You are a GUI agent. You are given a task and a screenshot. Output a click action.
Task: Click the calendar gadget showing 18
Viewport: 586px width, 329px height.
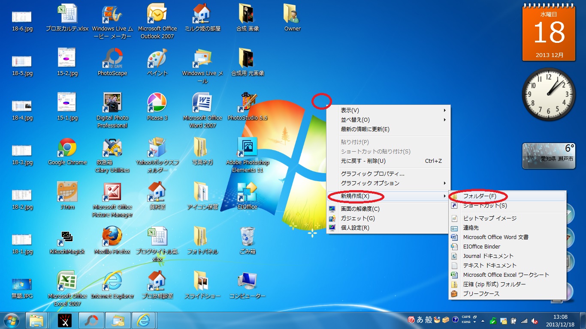coord(549,33)
